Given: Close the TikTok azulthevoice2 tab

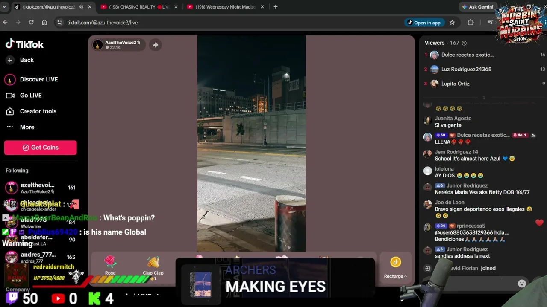Looking at the screenshot, I should pos(90,7).
